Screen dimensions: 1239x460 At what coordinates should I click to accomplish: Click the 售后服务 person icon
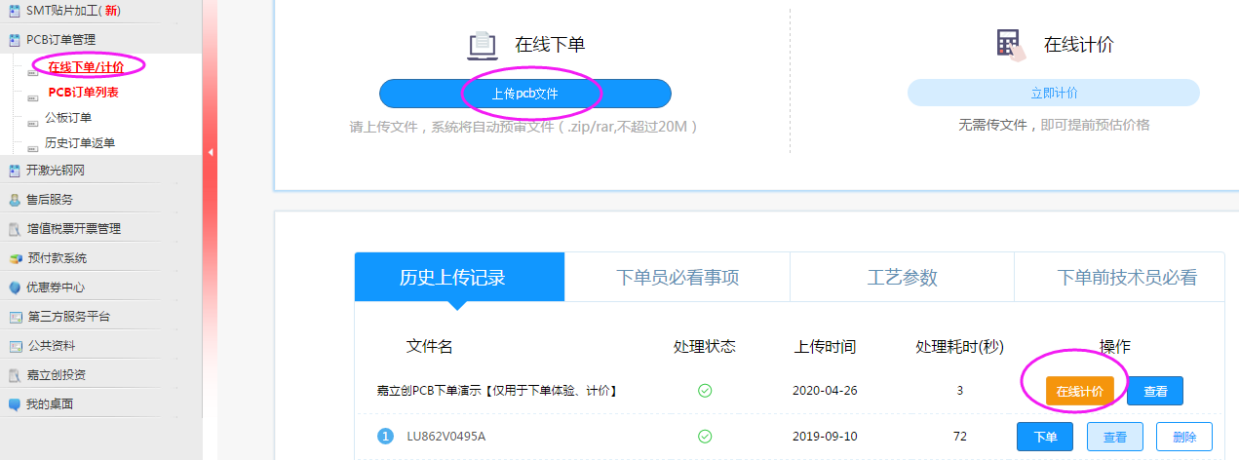(x=14, y=200)
